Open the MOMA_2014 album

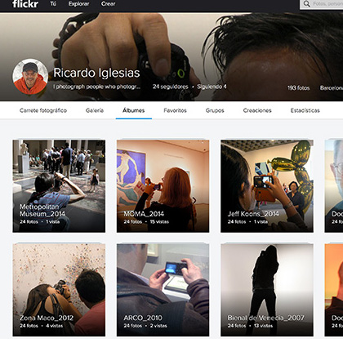(163, 186)
